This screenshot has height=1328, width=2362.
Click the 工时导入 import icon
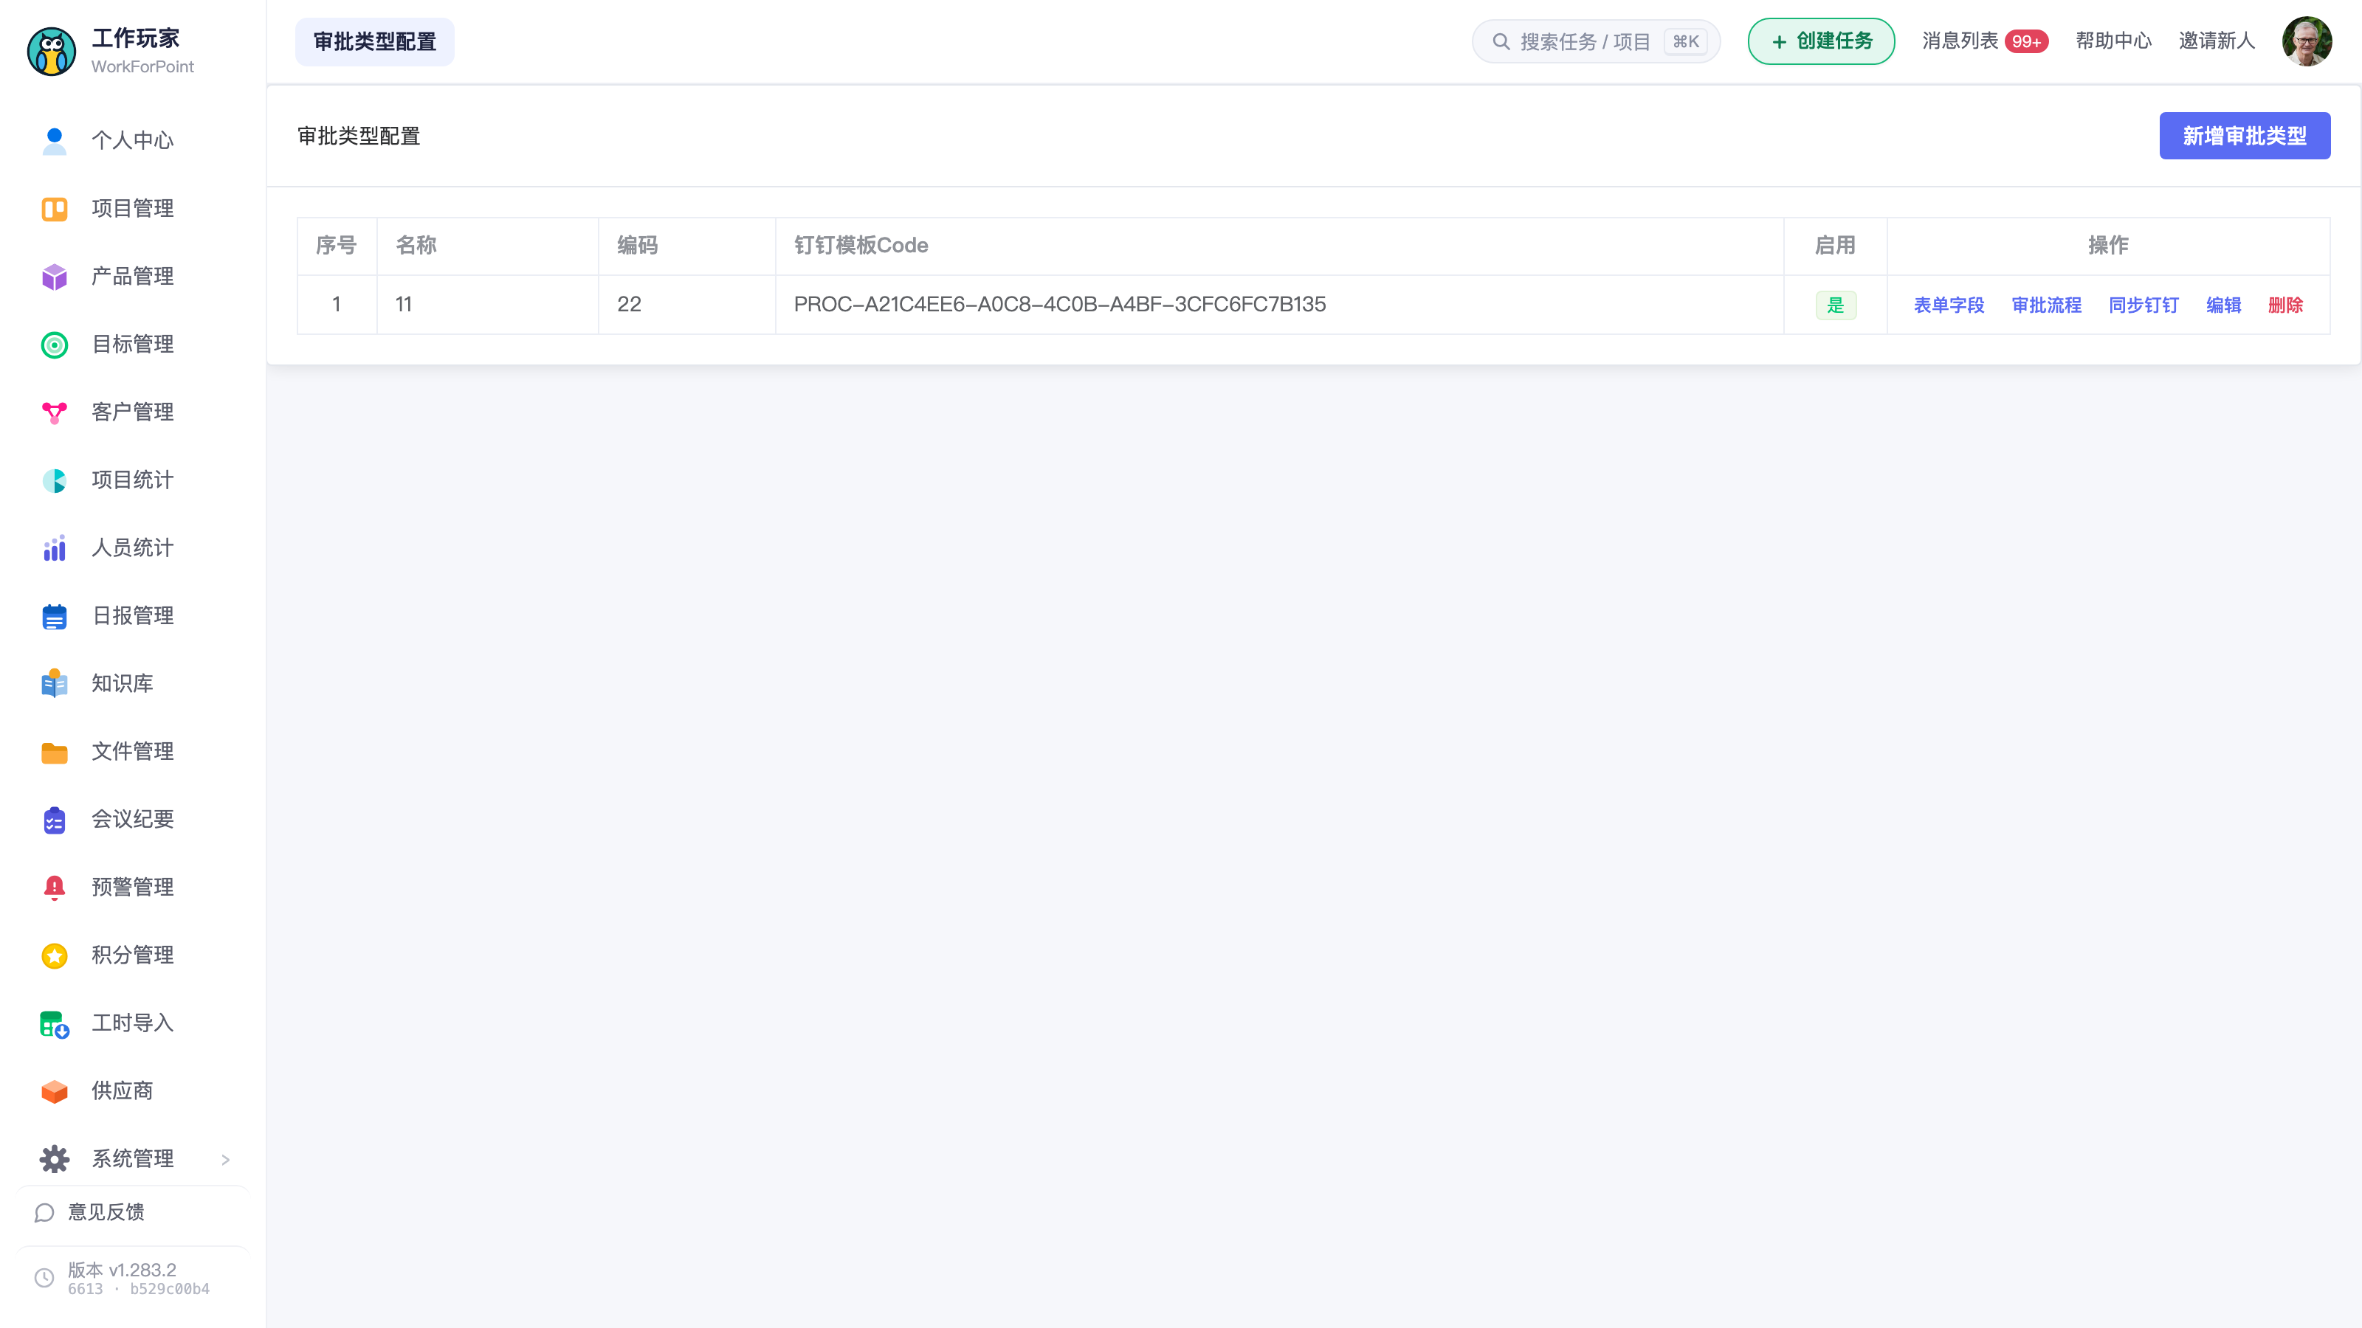coord(54,1024)
